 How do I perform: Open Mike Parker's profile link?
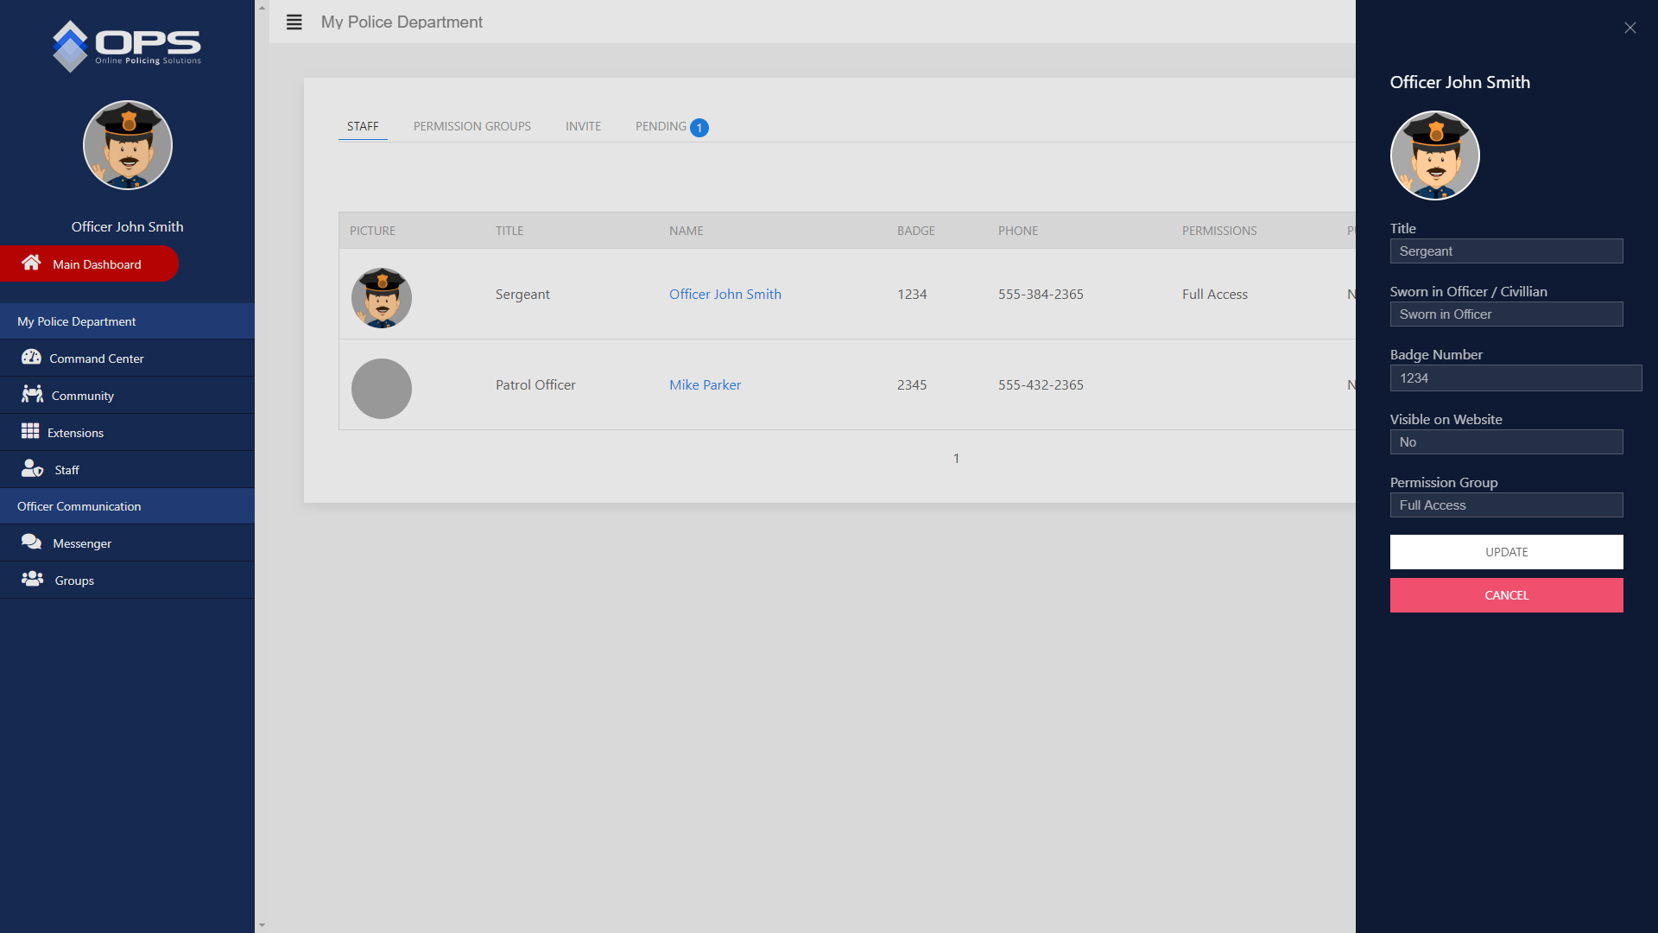tap(705, 384)
